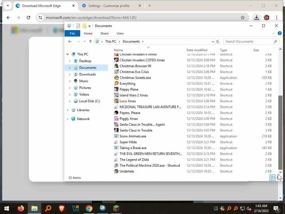Select Videos in the navigation pane

84,94
